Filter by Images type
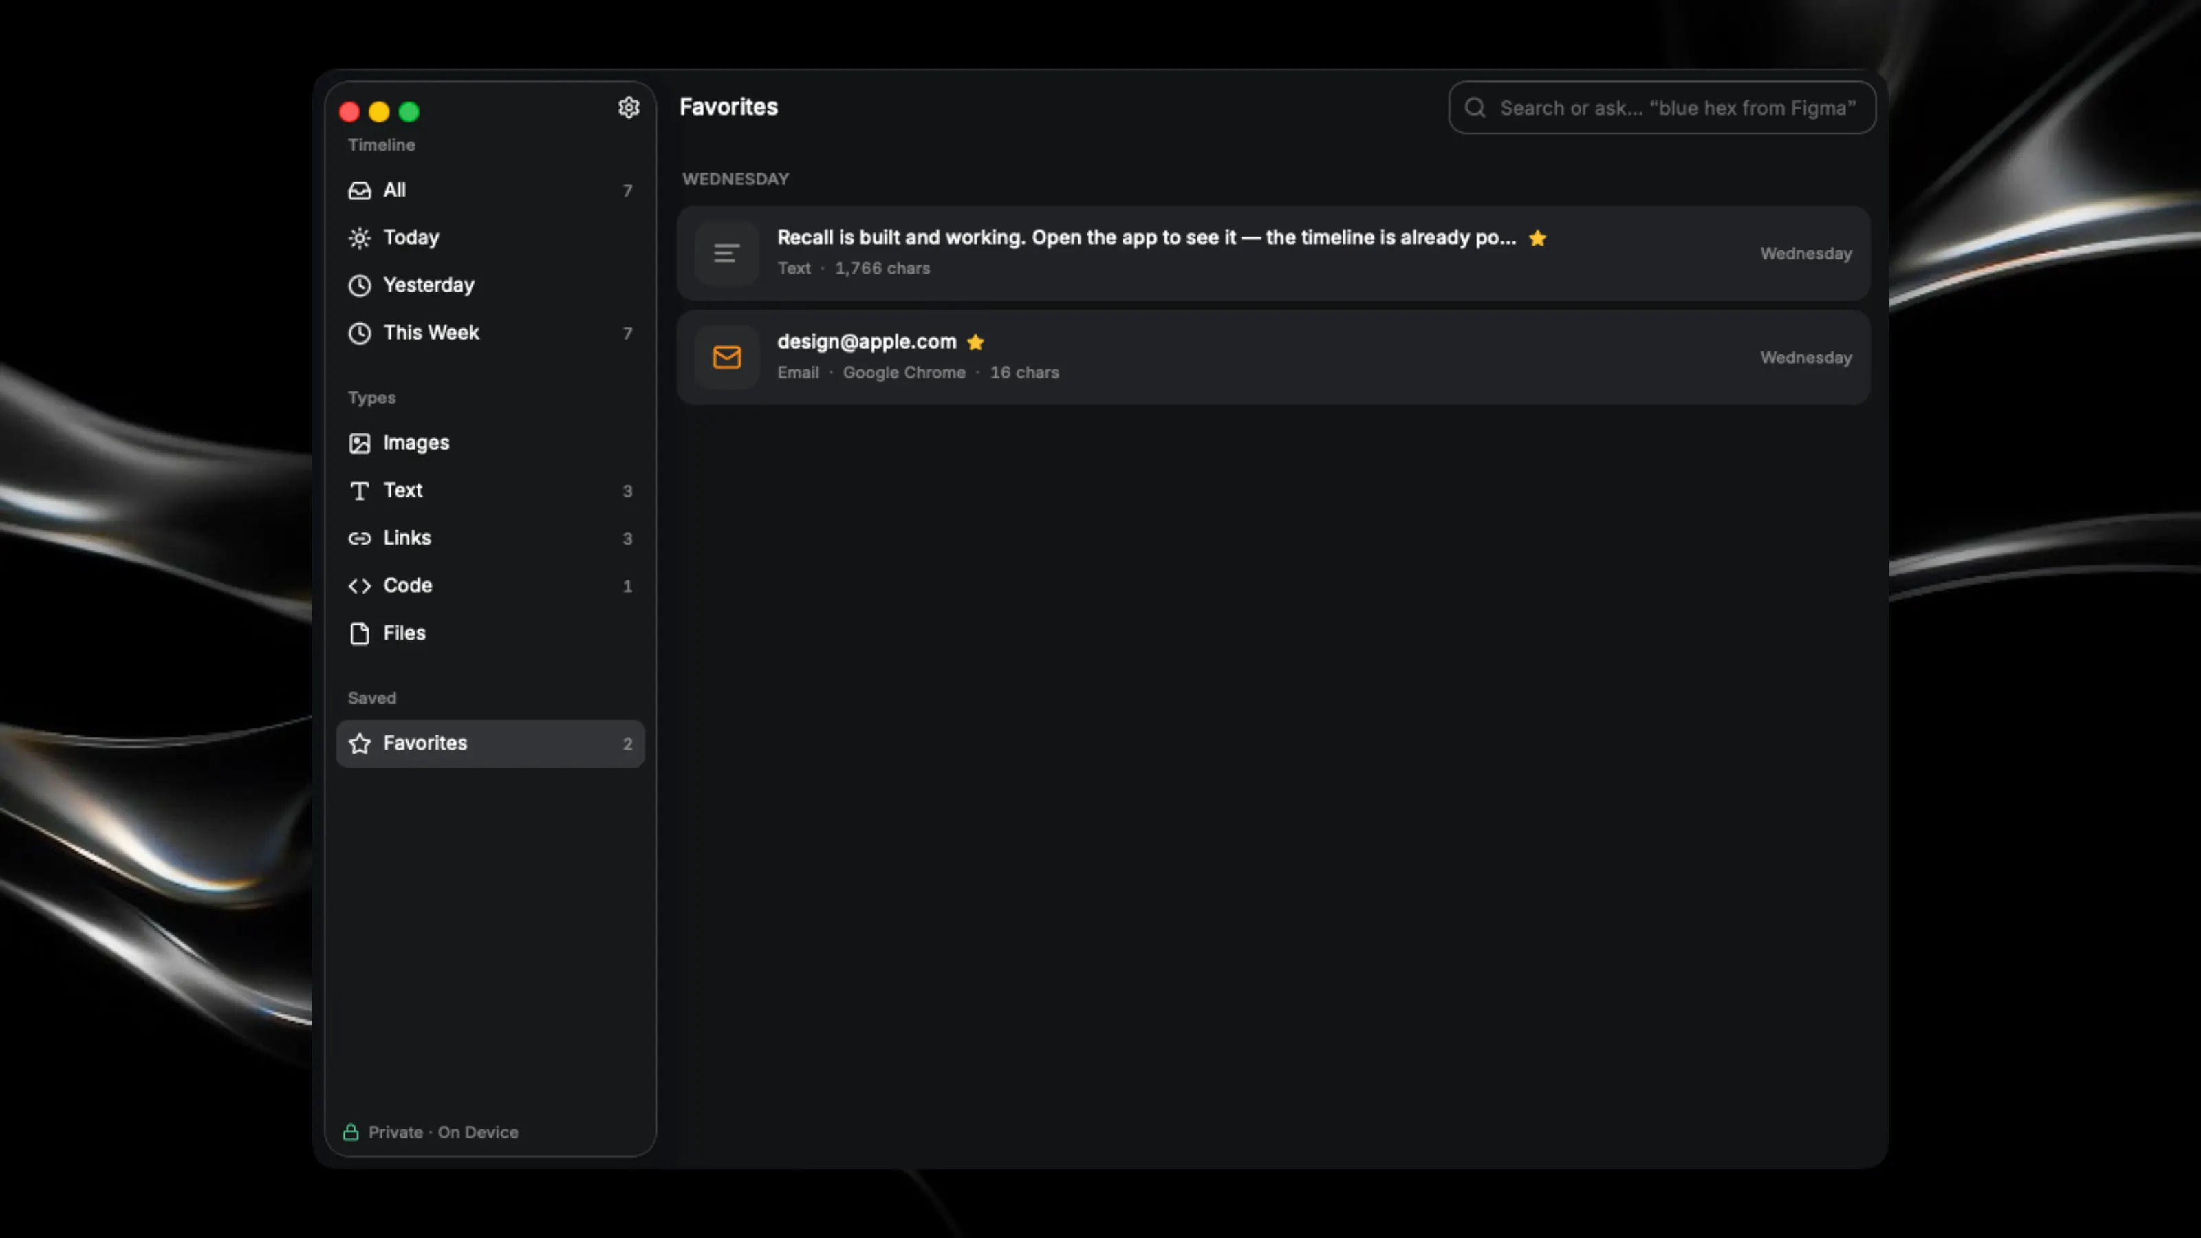 pyautogui.click(x=490, y=444)
